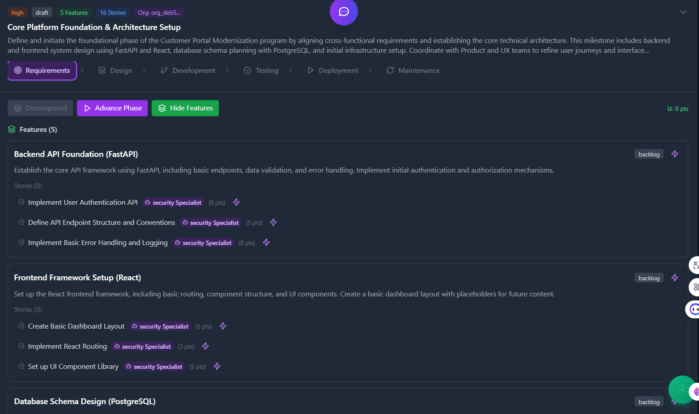The image size is (699, 414).
Task: Click lightning icon on Frontend Framework Setup card
Action: (x=675, y=278)
